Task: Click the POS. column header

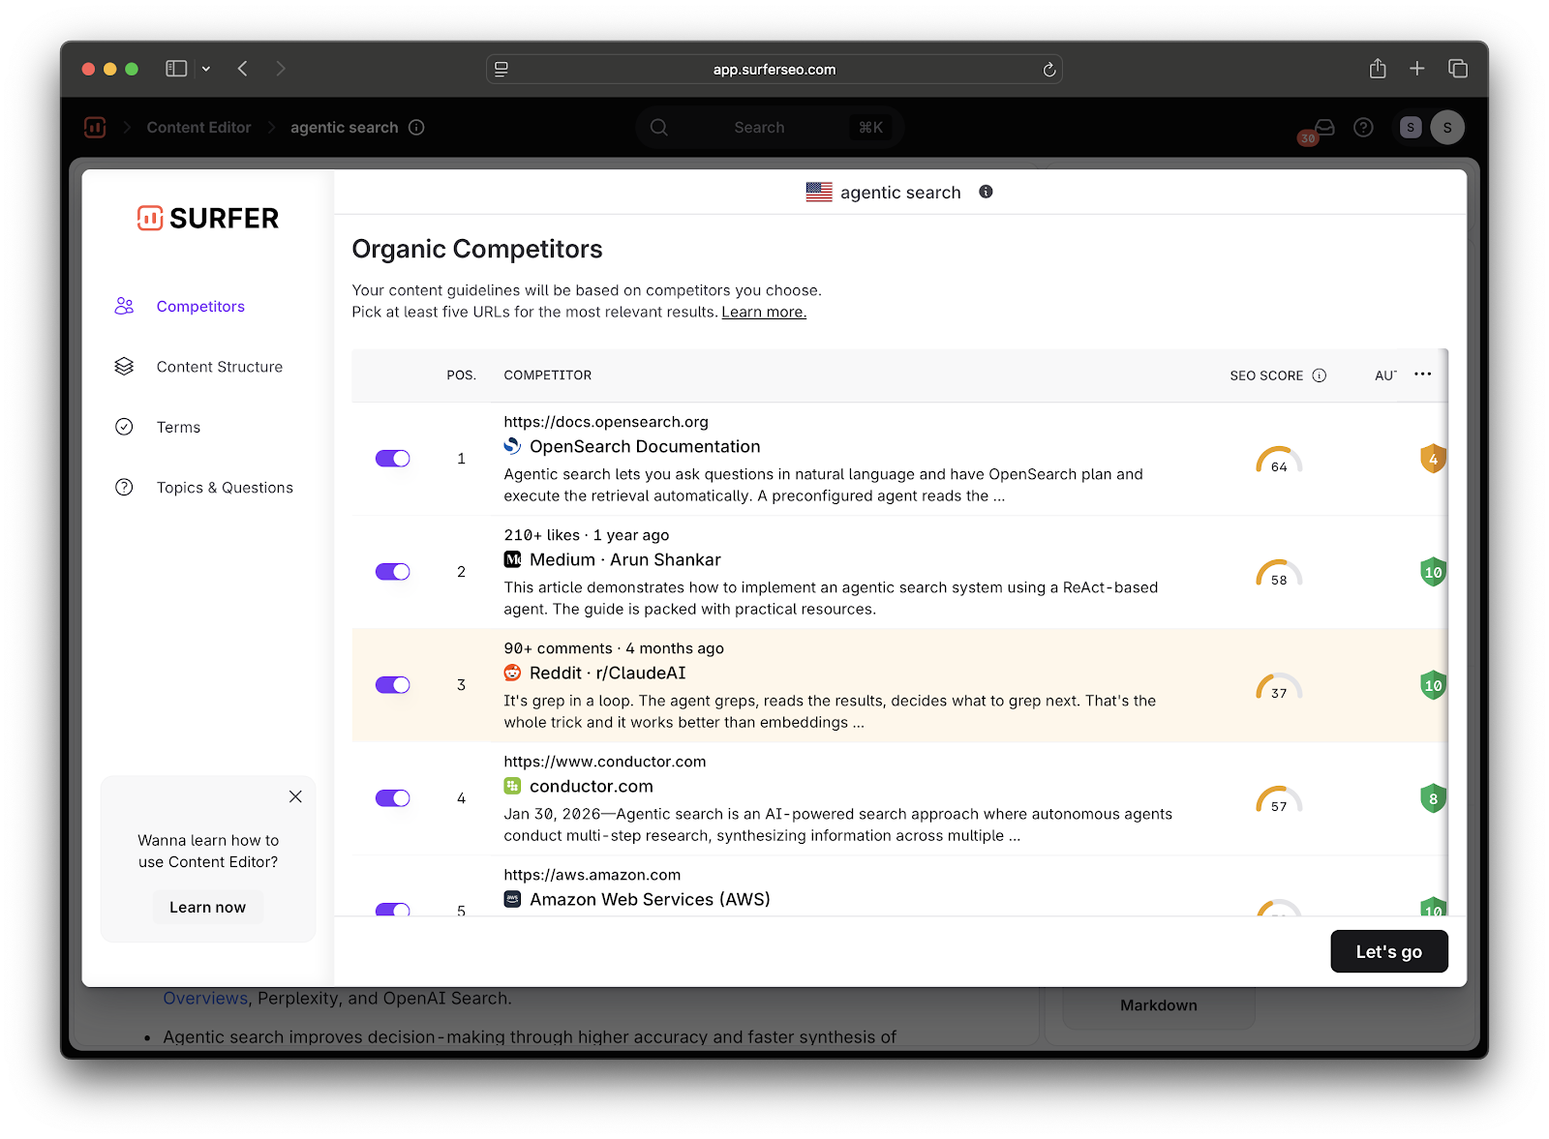Action: 462,375
